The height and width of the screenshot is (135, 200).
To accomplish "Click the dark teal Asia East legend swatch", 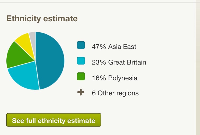I will click(81, 45).
